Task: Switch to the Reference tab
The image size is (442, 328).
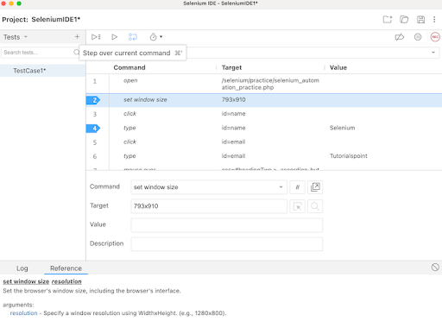Action: [x=66, y=268]
